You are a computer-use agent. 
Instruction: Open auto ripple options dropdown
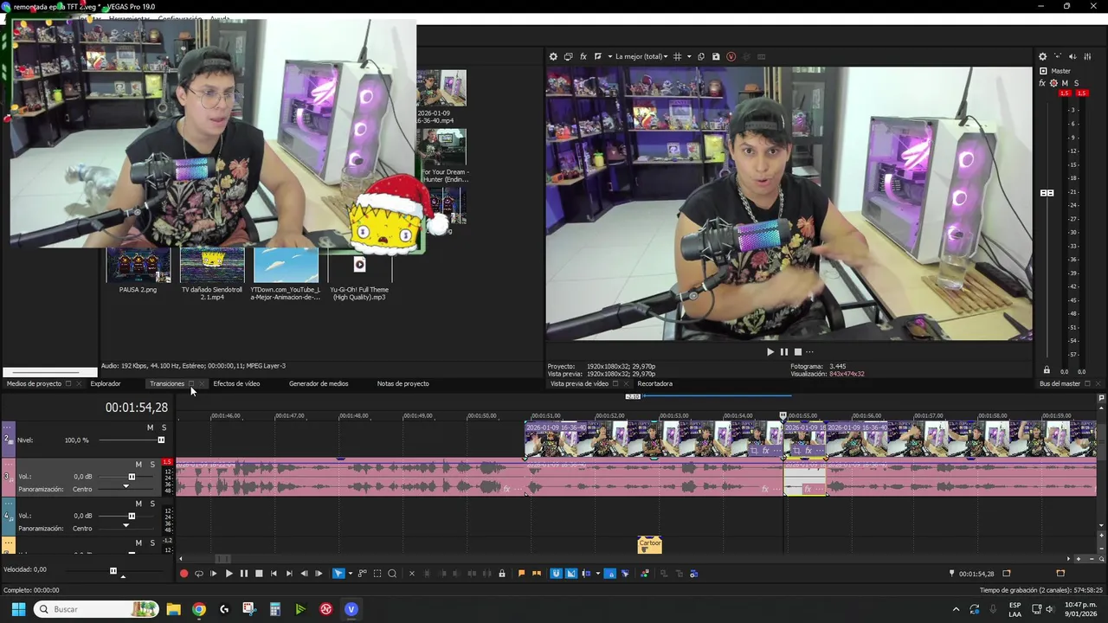[x=596, y=573]
